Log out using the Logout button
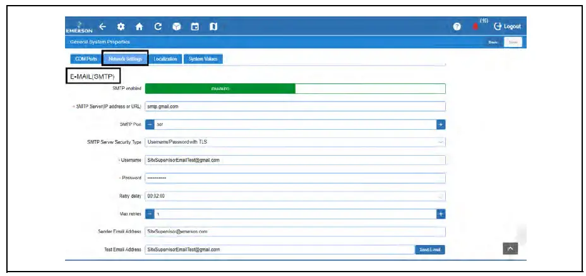The height and width of the screenshot is (276, 586). tap(507, 26)
